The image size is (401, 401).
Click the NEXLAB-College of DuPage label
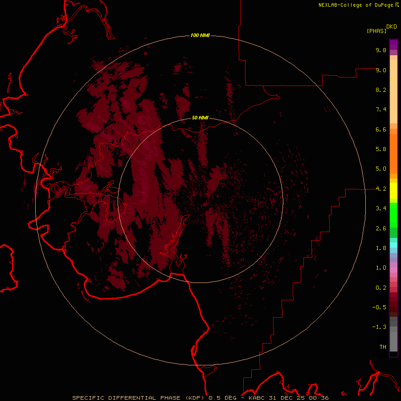356,5
